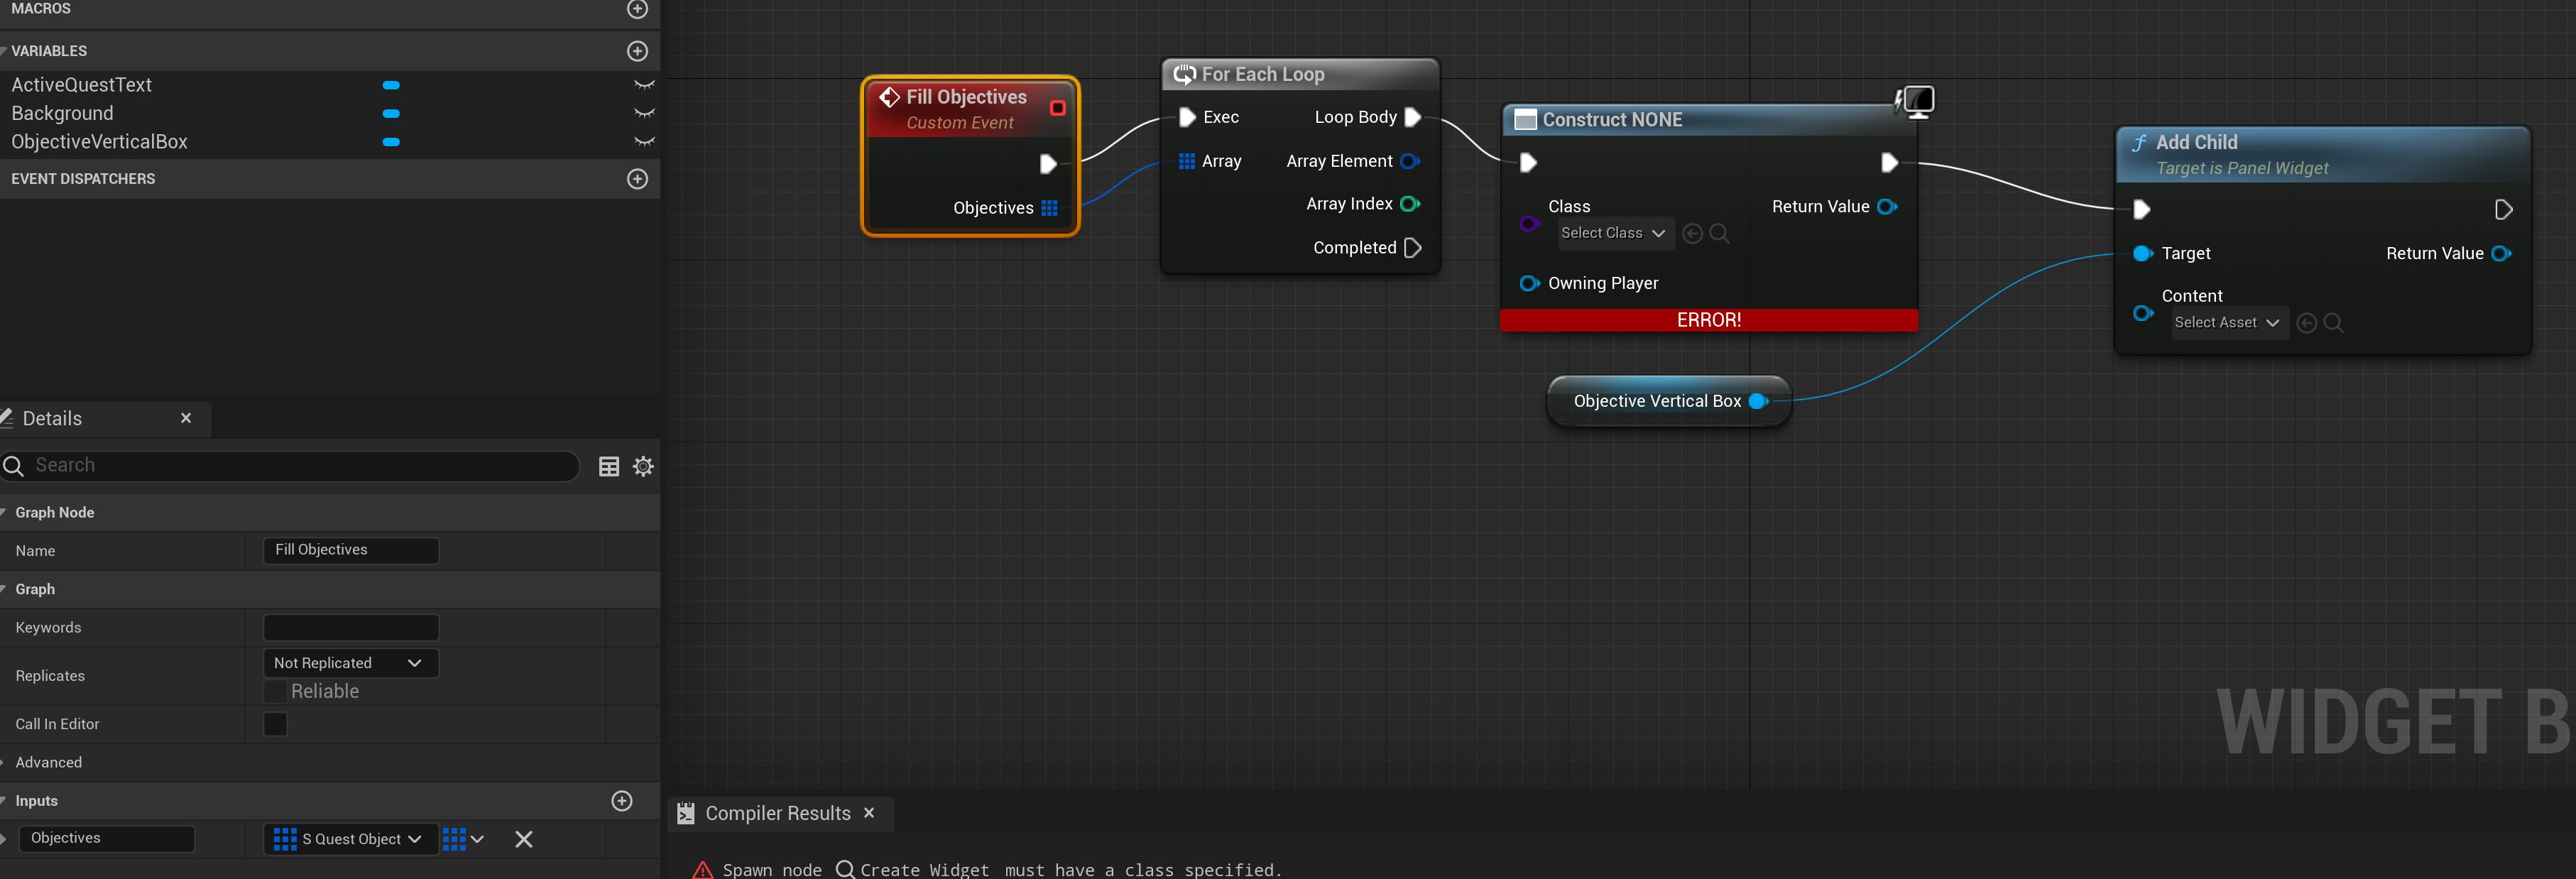Browse to asset next to Select Class

tap(1719, 233)
